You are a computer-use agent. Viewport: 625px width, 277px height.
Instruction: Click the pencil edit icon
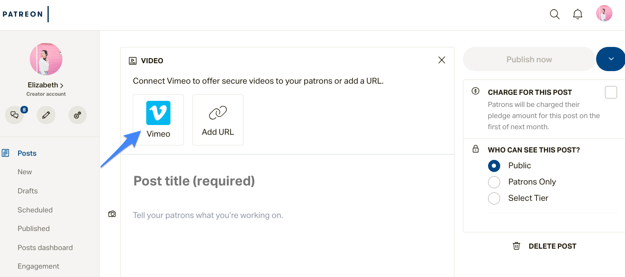(x=46, y=115)
